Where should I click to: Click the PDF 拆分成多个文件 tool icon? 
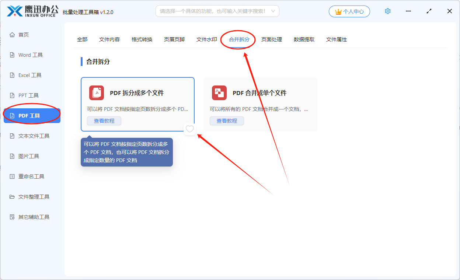(x=96, y=93)
